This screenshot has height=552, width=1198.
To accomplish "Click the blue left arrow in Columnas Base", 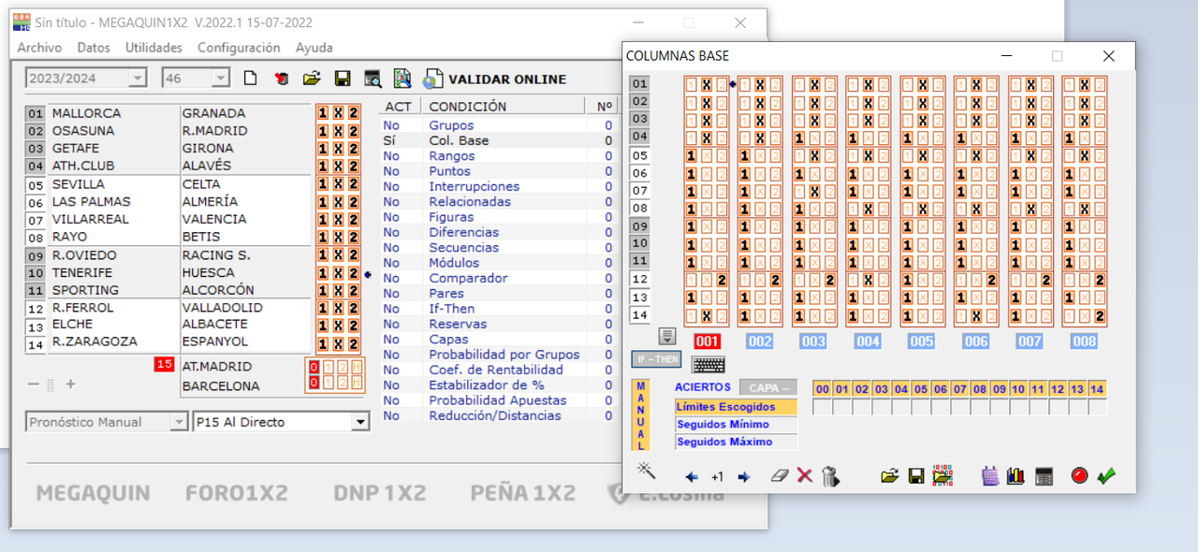I will (x=692, y=477).
